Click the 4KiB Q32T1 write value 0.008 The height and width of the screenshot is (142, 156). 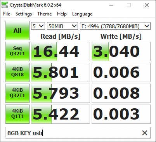[121, 93]
